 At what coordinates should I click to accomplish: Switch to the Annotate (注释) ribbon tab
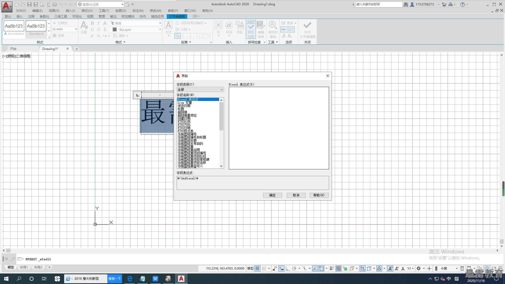click(x=31, y=16)
